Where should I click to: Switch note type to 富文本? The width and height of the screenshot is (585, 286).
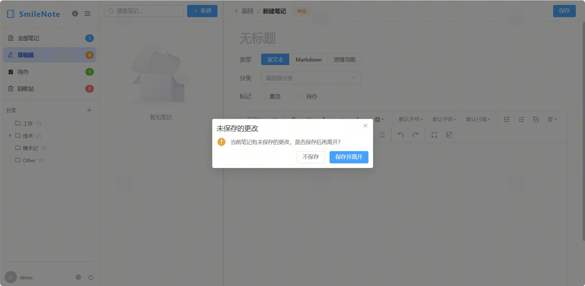click(275, 59)
